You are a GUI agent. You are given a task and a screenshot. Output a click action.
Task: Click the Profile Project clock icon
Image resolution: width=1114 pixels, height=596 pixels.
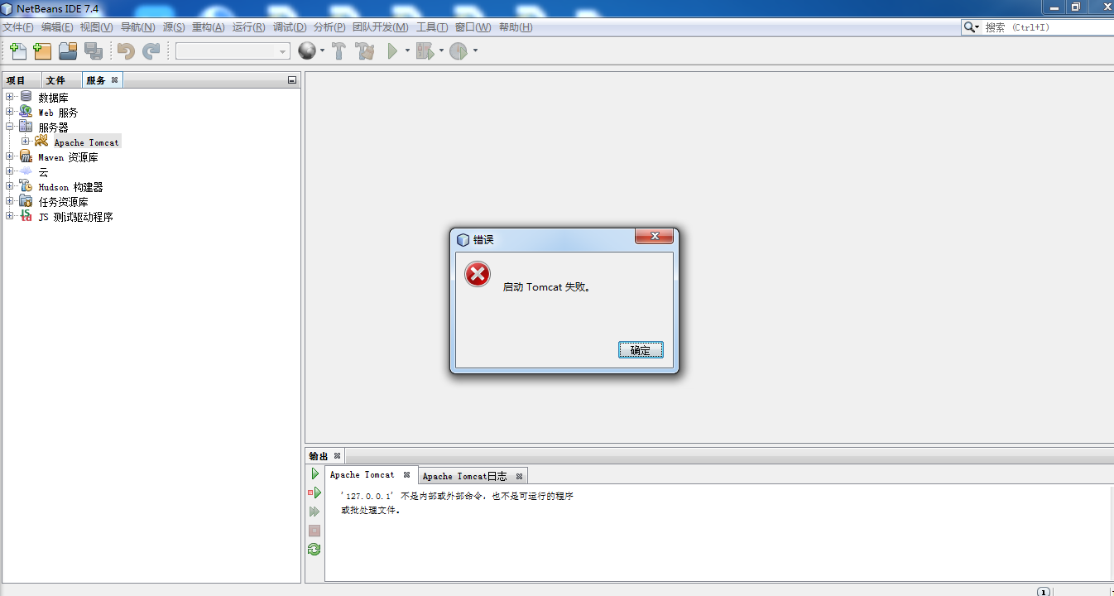(x=459, y=51)
